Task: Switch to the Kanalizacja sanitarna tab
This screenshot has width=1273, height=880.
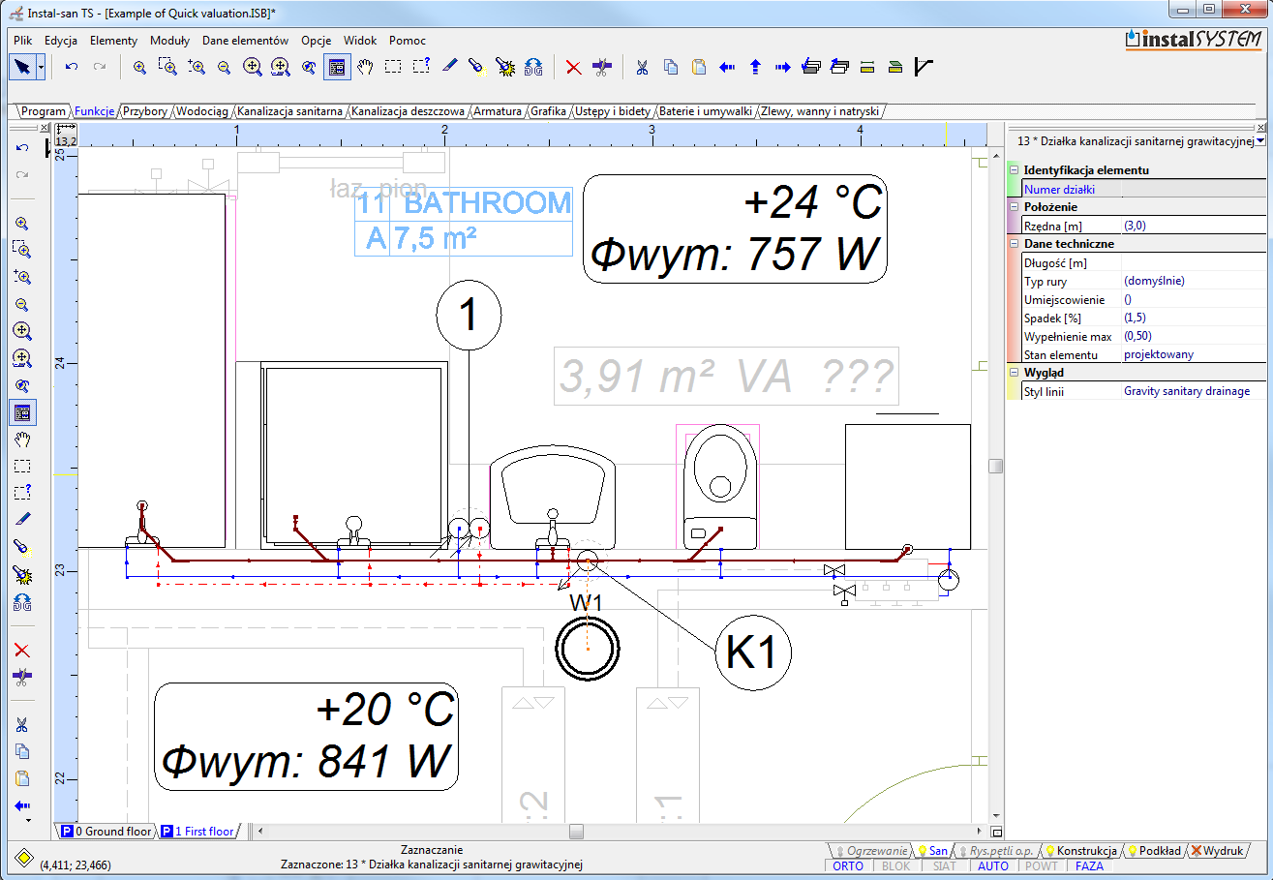Action: (289, 111)
